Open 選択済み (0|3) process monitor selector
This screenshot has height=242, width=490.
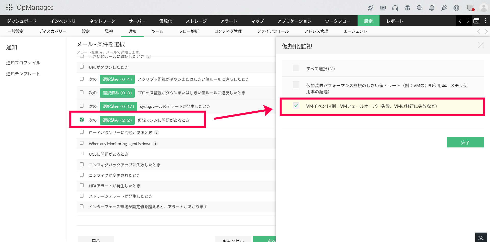(117, 93)
